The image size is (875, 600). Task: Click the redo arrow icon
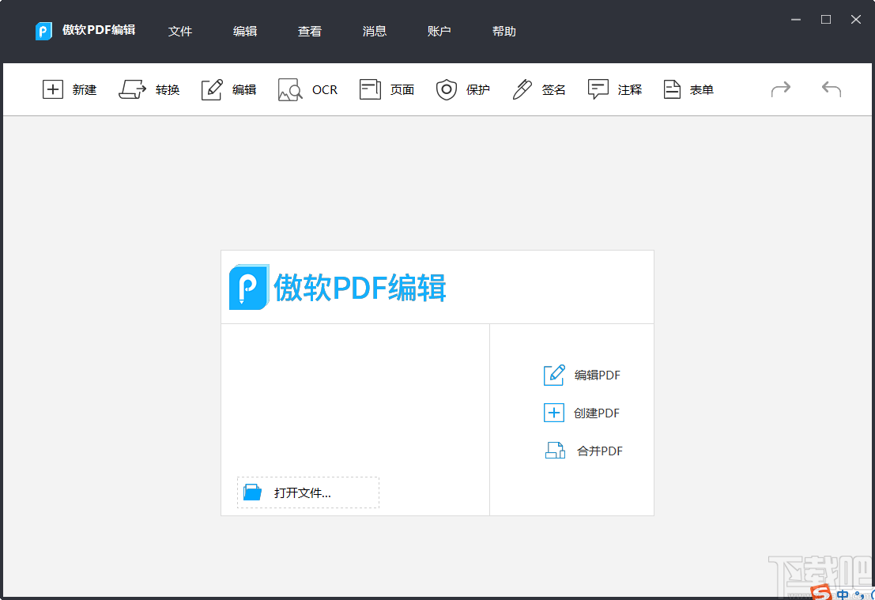(781, 89)
